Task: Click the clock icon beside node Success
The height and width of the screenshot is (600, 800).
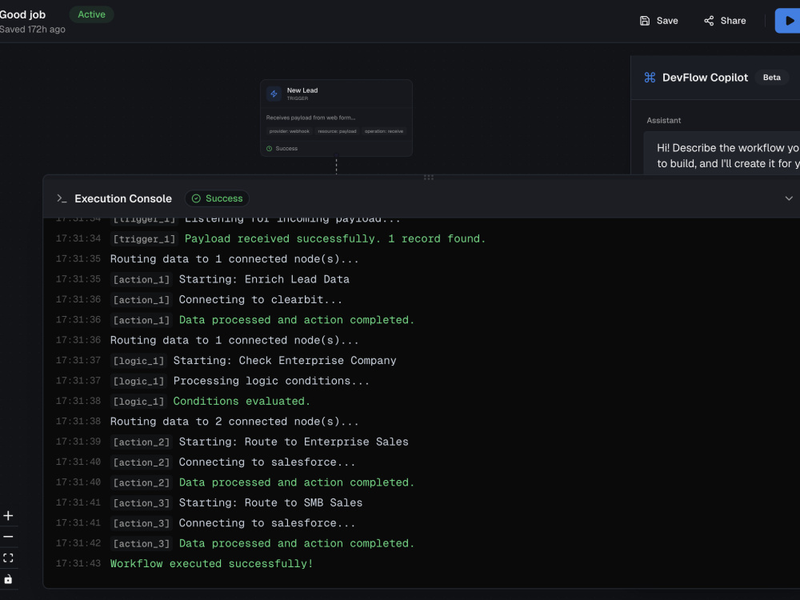Action: pyautogui.click(x=270, y=149)
